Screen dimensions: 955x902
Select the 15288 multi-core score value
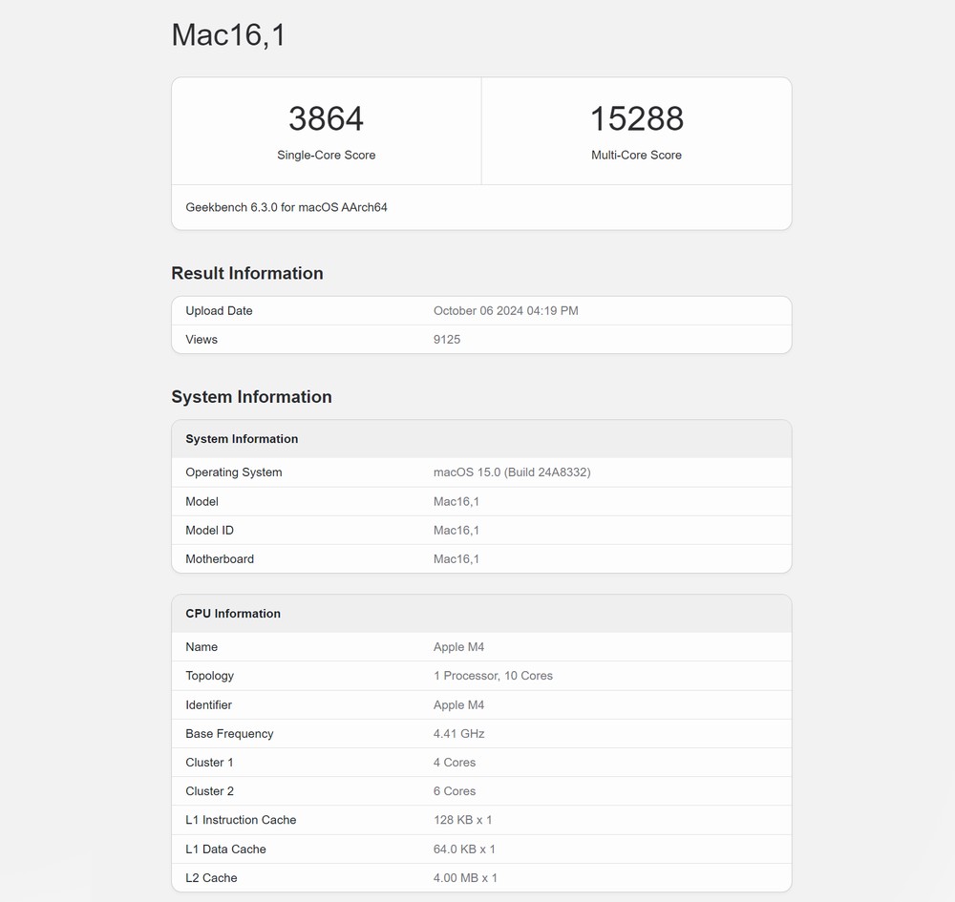[x=636, y=118]
